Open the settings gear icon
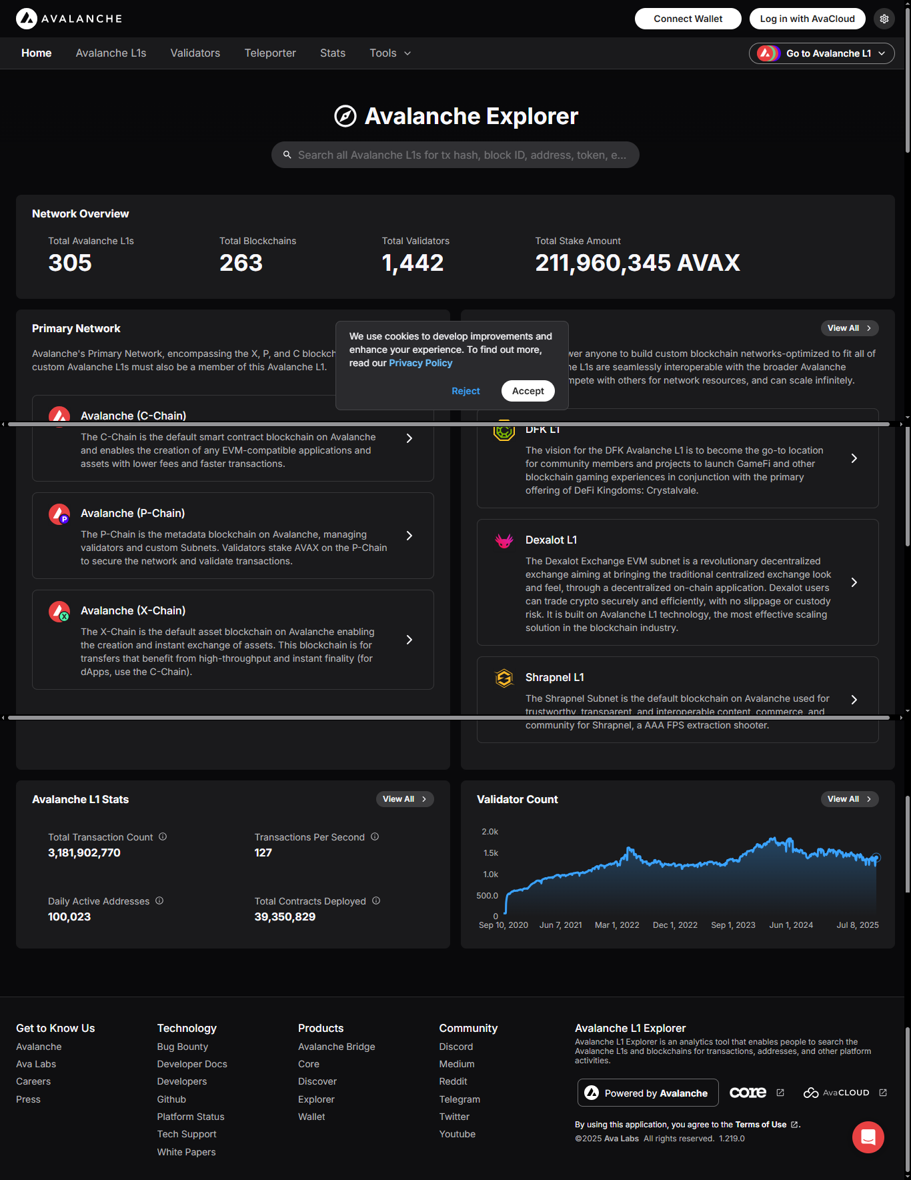911x1180 pixels. click(884, 19)
